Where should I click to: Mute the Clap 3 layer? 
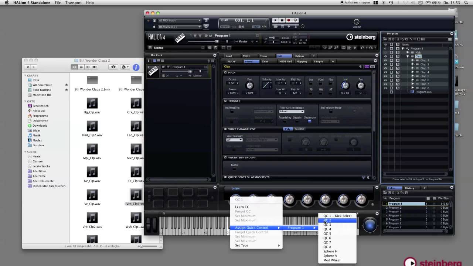tap(392, 68)
